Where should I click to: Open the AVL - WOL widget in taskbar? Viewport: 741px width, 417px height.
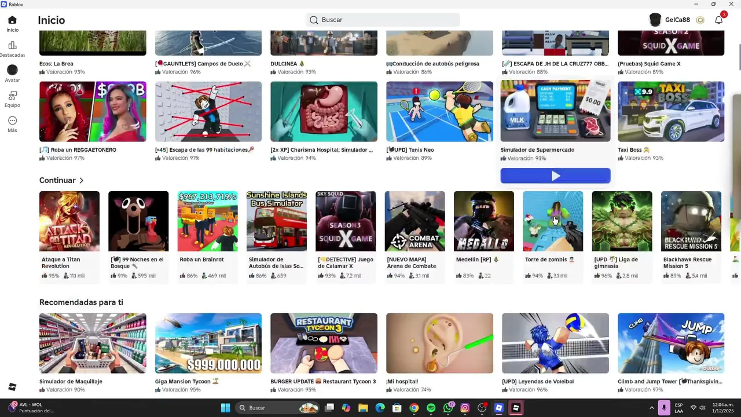point(32,408)
